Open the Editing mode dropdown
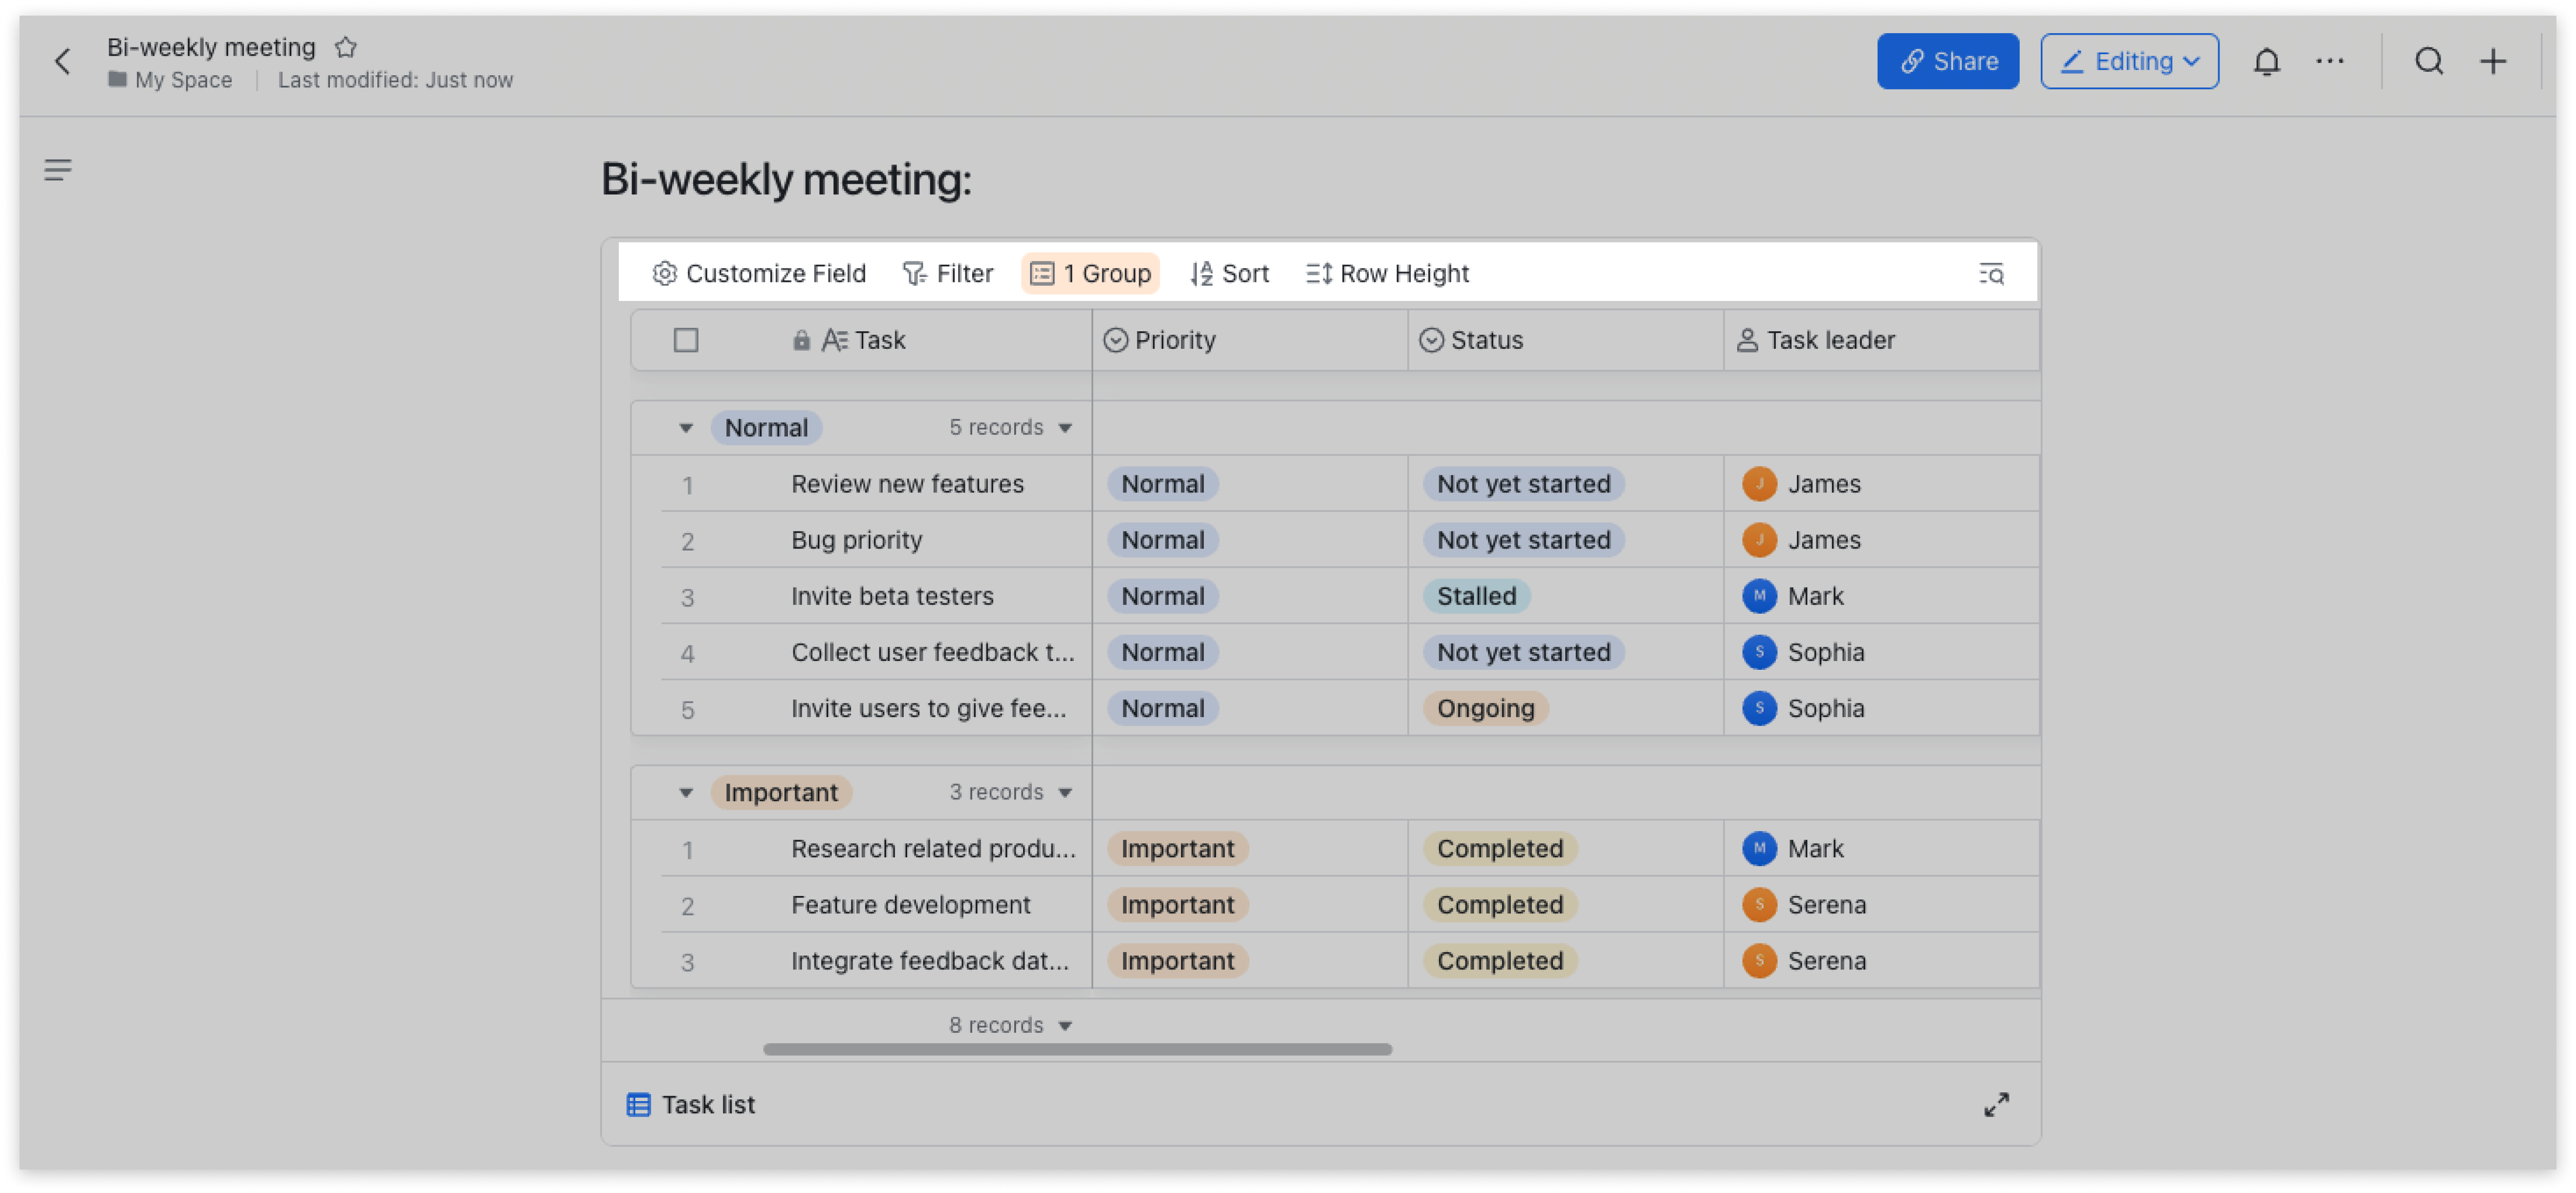The height and width of the screenshot is (1193, 2576). coord(2129,62)
